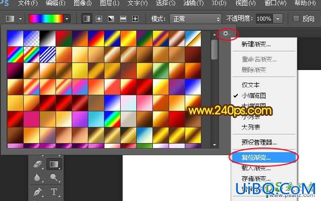Image resolution: width=321 pixels, height=201 pixels.
Task: Select the diamond gradient style icon
Action: click(135, 19)
